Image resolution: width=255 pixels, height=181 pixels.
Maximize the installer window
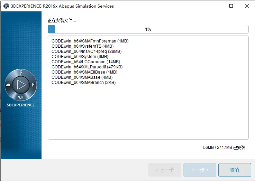(x=231, y=6)
